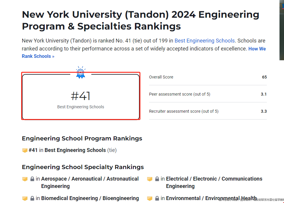This screenshot has height=203, width=284.
Task: Click the lock icon beside Environmental Health
Action: [157, 199]
